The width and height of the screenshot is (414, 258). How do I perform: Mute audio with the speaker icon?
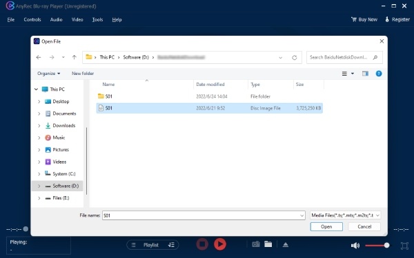355,246
